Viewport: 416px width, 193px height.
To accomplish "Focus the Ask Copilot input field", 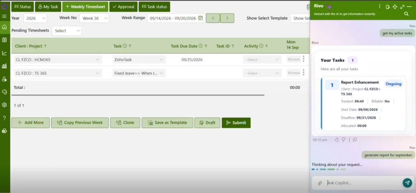I will click(364, 183).
